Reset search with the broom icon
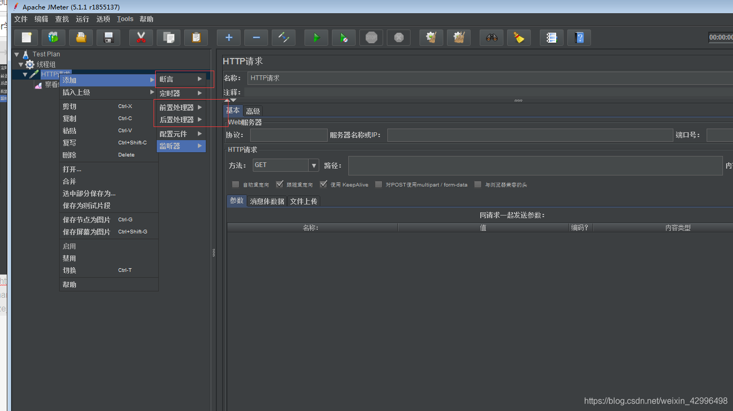The image size is (733, 411). 519,37
